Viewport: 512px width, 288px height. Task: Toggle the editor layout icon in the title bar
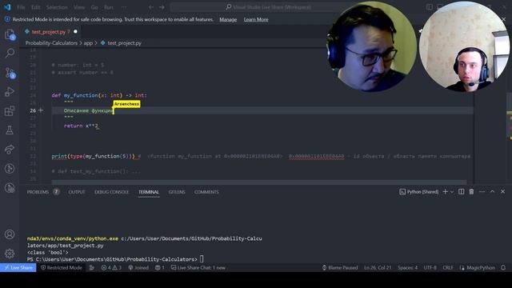pos(430,7)
